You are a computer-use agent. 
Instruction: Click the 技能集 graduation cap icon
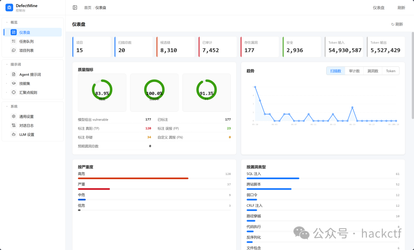coord(14,83)
